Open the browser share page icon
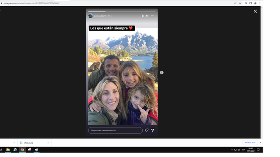Viewport: 280px width, 157px height. click(235, 3)
